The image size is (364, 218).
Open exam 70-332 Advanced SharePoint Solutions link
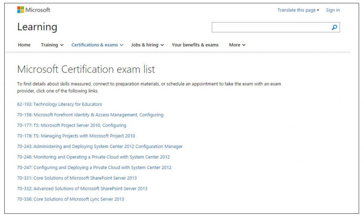(82, 189)
